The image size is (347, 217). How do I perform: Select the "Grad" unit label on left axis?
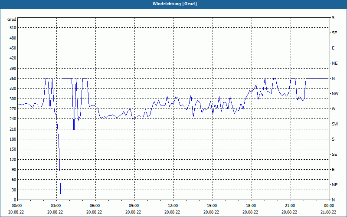coord(12,20)
